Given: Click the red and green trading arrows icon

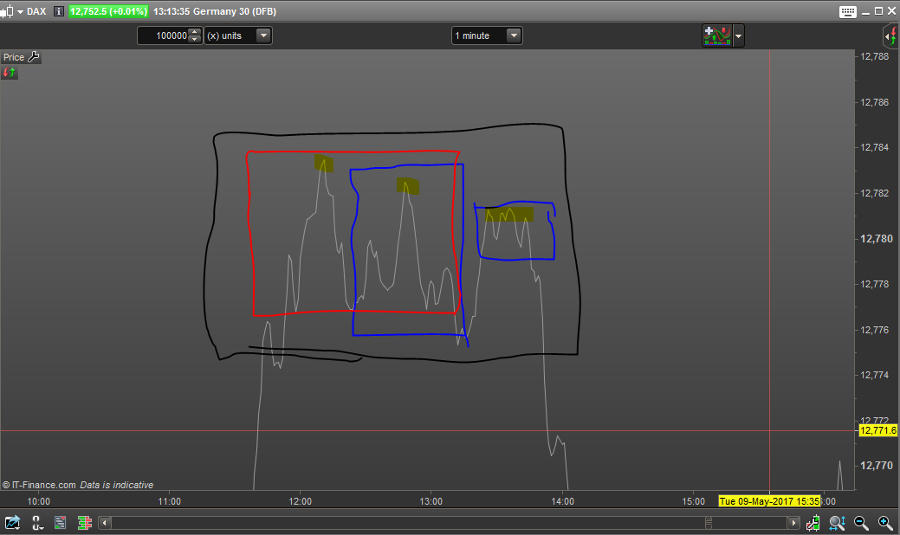Looking at the screenshot, I should tap(10, 72).
